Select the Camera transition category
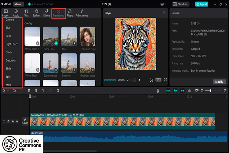Image resolution: width=229 pixels, height=153 pixels. (x=10, y=20)
